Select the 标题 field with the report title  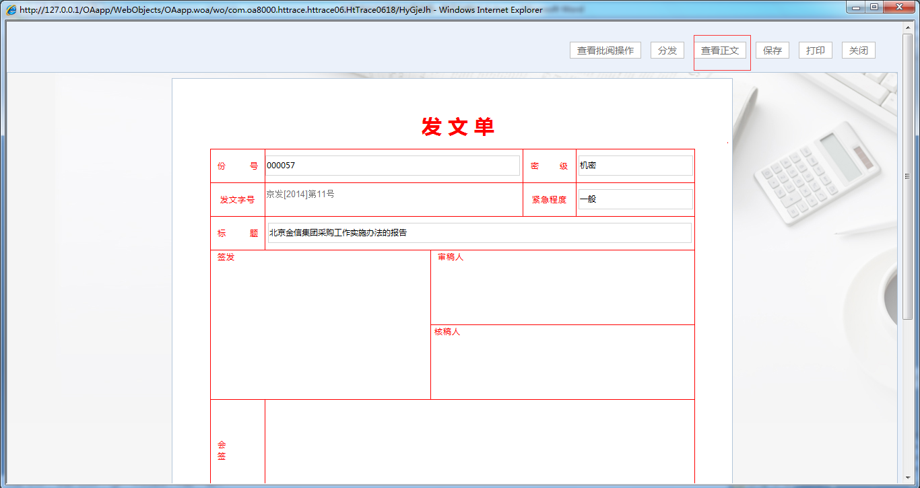pos(479,232)
